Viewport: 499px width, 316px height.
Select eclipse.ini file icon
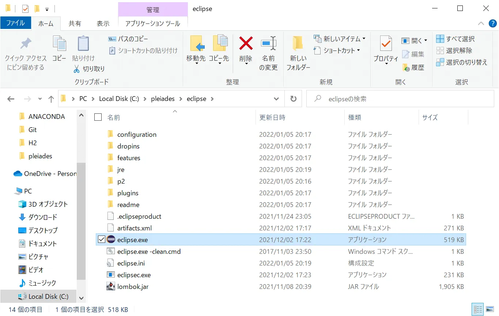click(111, 263)
